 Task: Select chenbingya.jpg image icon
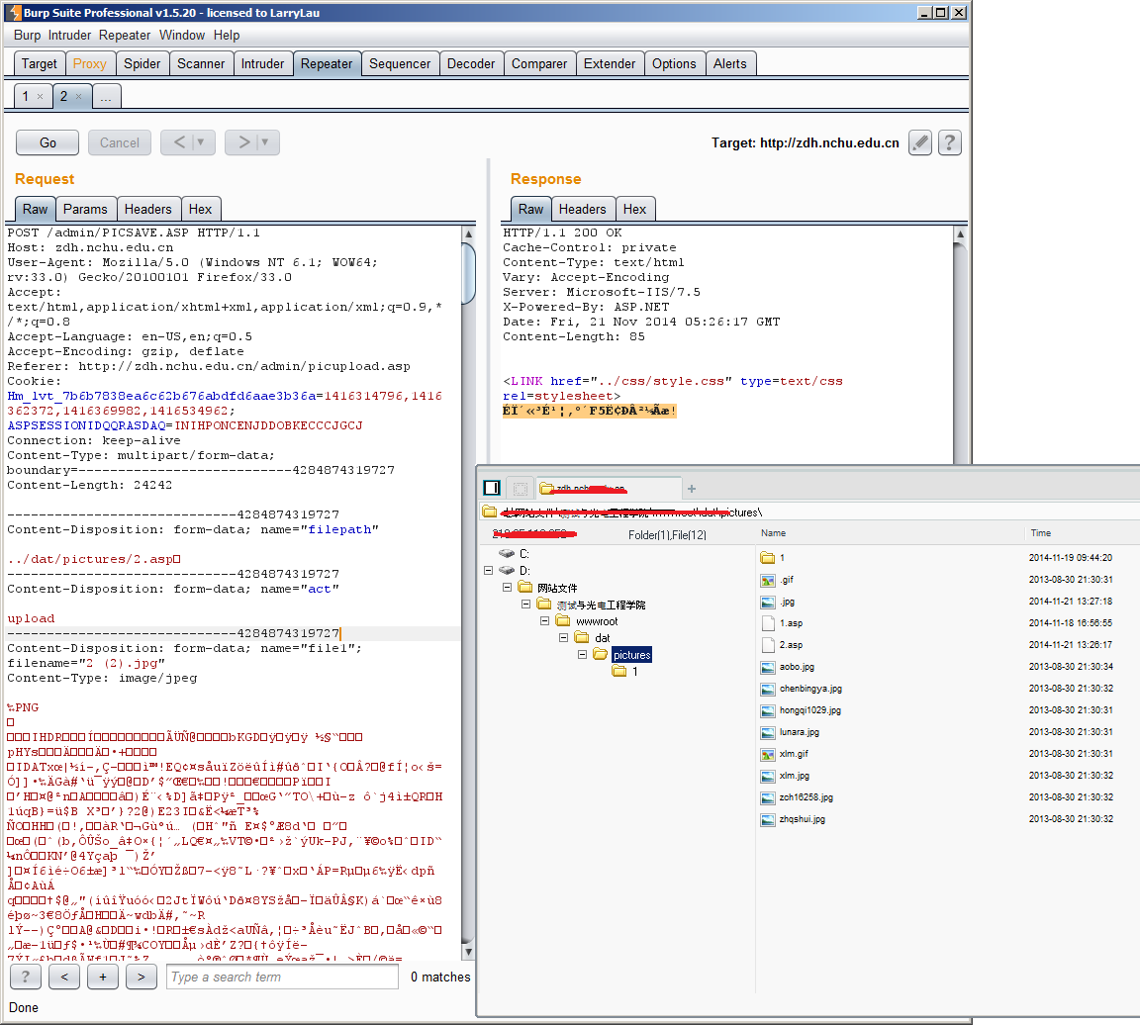(x=768, y=690)
